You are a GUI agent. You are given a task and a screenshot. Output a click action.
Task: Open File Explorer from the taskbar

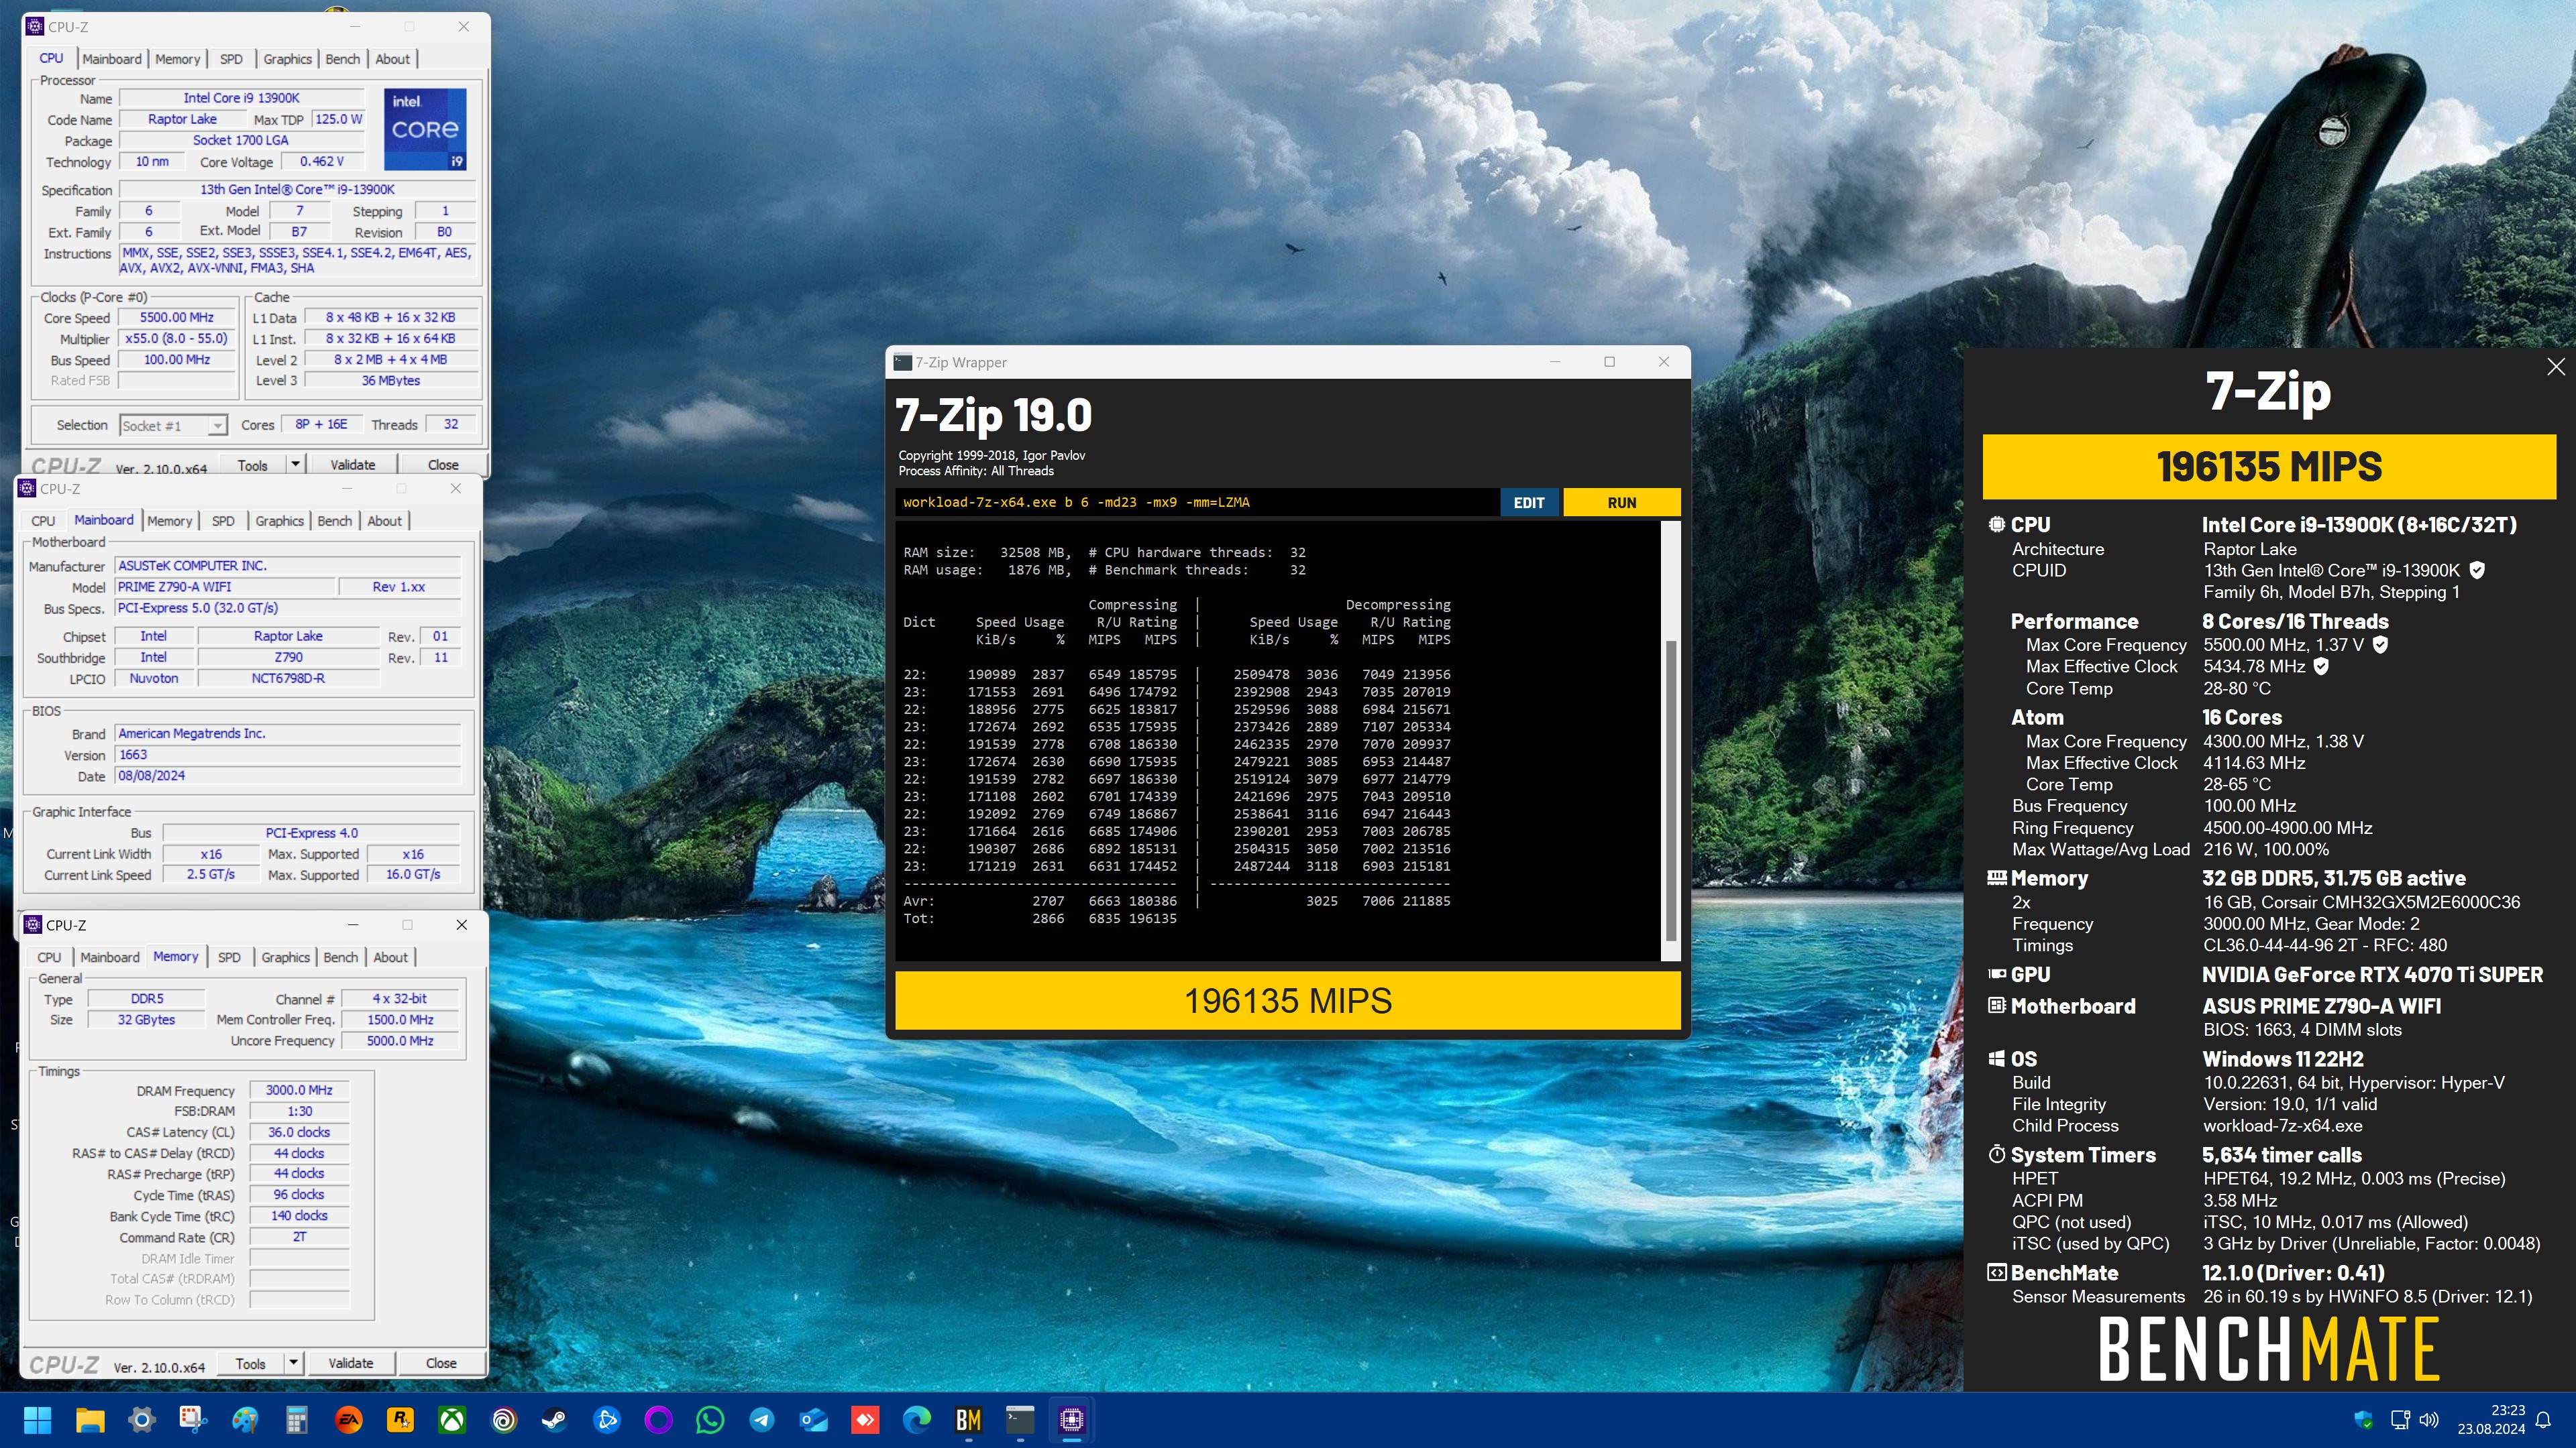pyautogui.click(x=90, y=1419)
